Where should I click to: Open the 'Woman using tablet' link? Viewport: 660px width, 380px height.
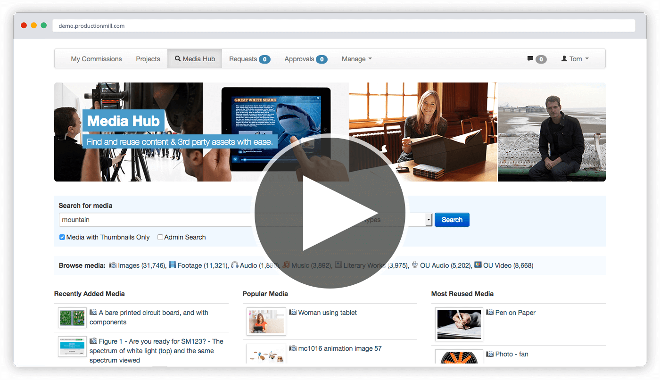coord(328,313)
